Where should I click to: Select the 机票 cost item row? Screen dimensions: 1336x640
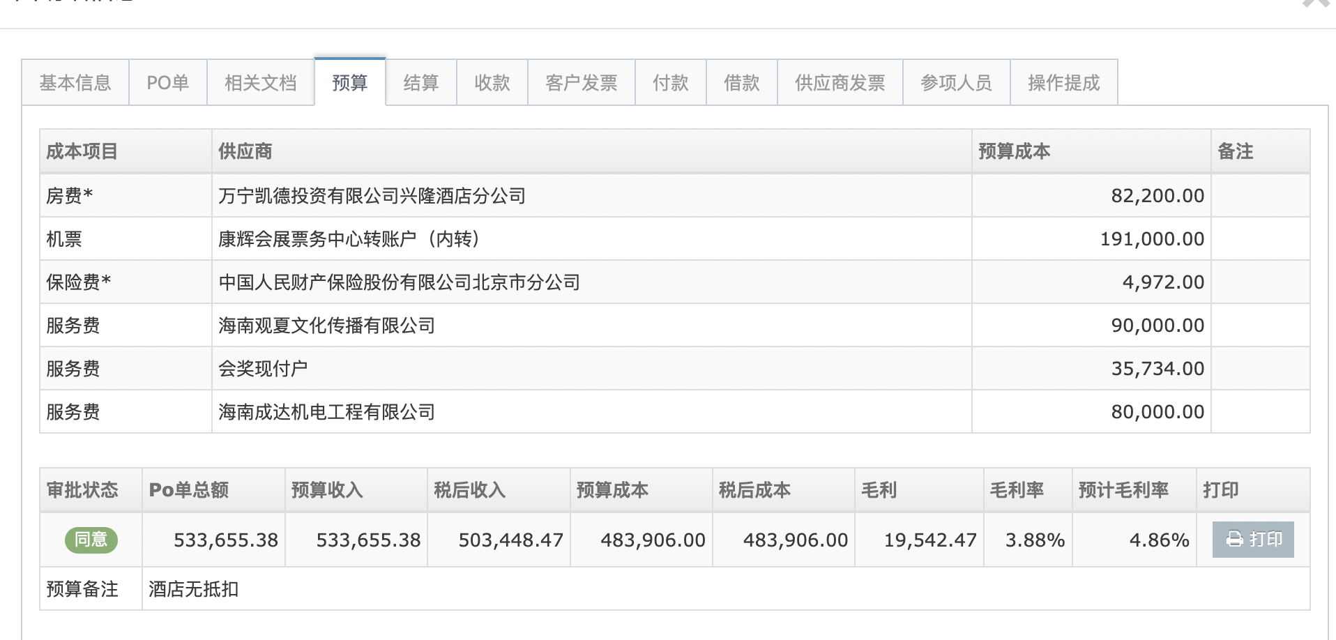pyautogui.click(x=64, y=239)
